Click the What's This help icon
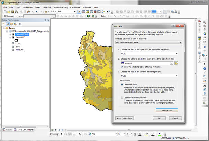 point(108,12)
